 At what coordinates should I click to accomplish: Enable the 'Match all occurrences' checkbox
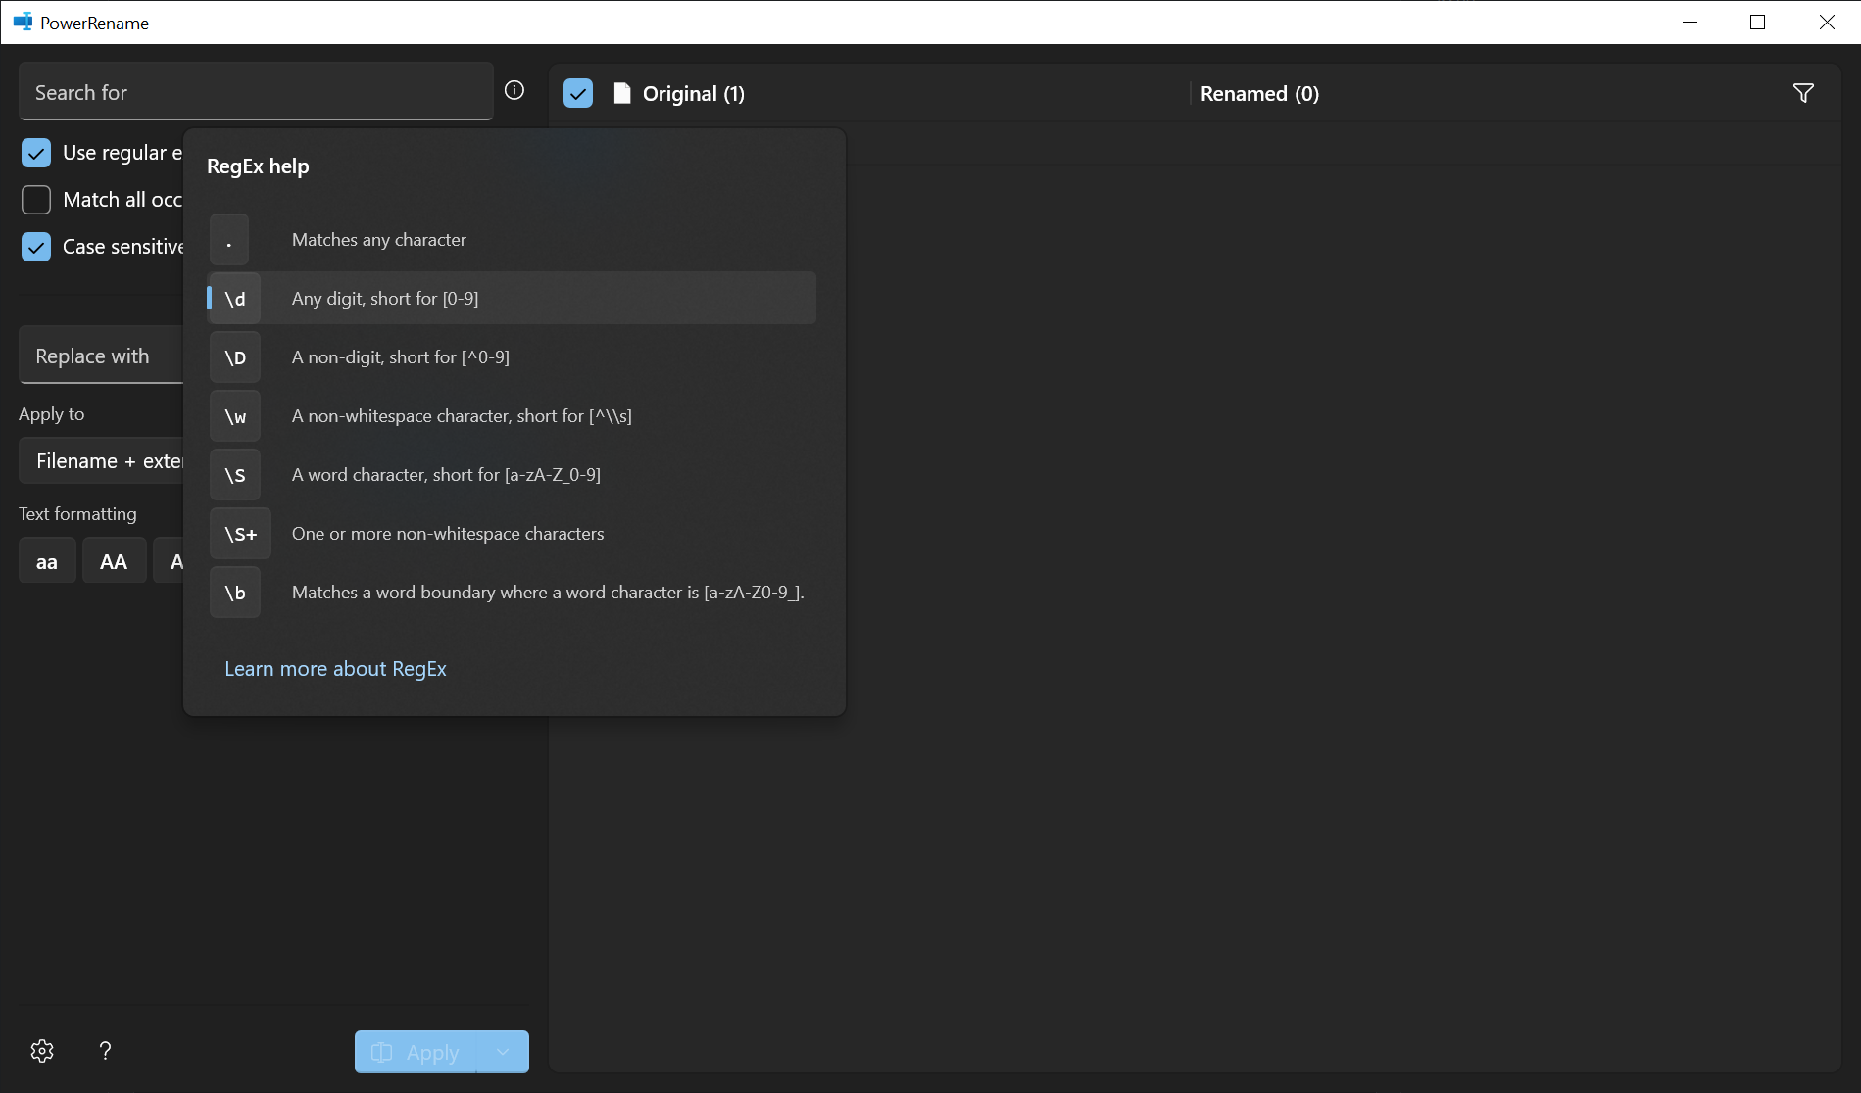tap(35, 199)
